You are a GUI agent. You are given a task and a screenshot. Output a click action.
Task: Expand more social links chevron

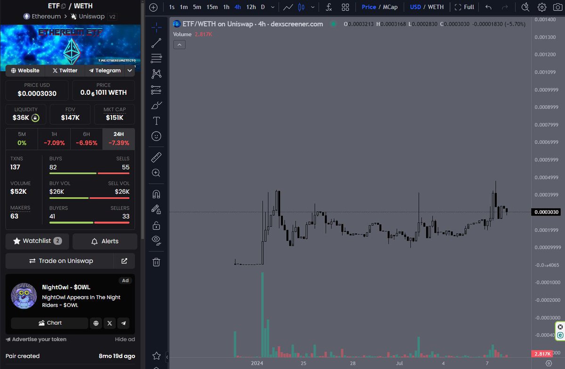point(130,70)
